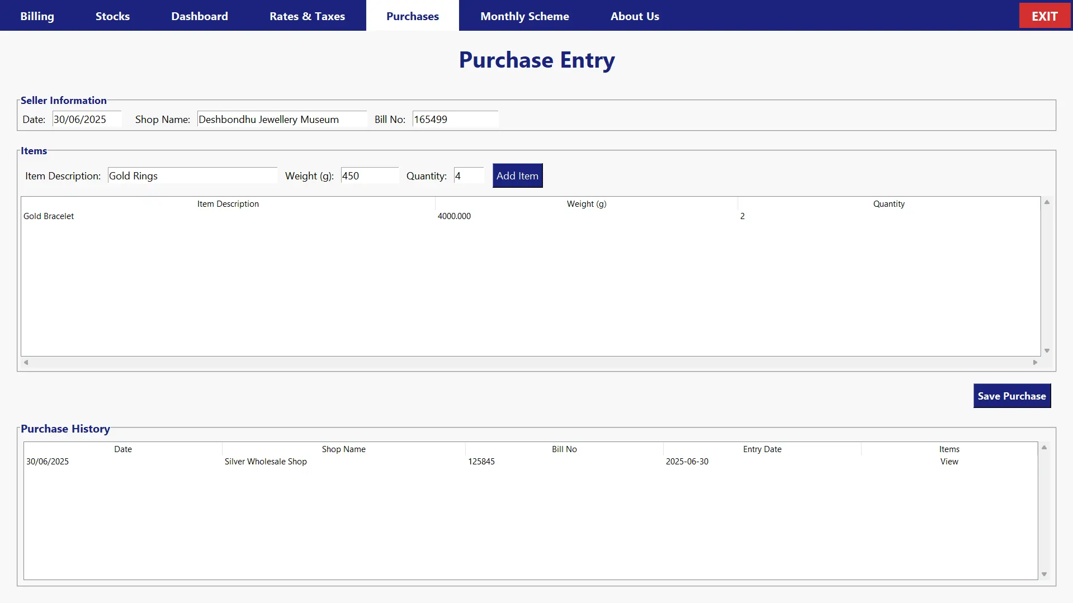Focus the Weight (g) field
The height and width of the screenshot is (603, 1073).
point(369,175)
